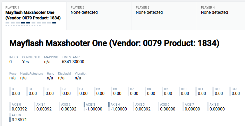Click the B4 button value
The height and width of the screenshot is (126, 245).
83,94
